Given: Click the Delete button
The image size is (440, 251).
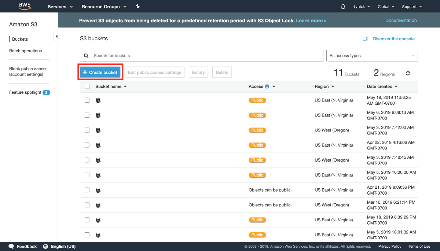Looking at the screenshot, I should pyautogui.click(x=222, y=72).
